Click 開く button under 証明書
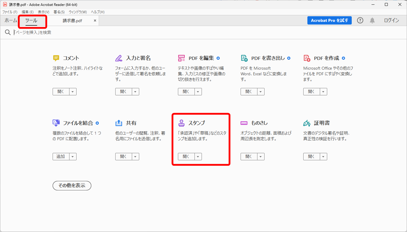The height and width of the screenshot is (232, 407). (312, 157)
